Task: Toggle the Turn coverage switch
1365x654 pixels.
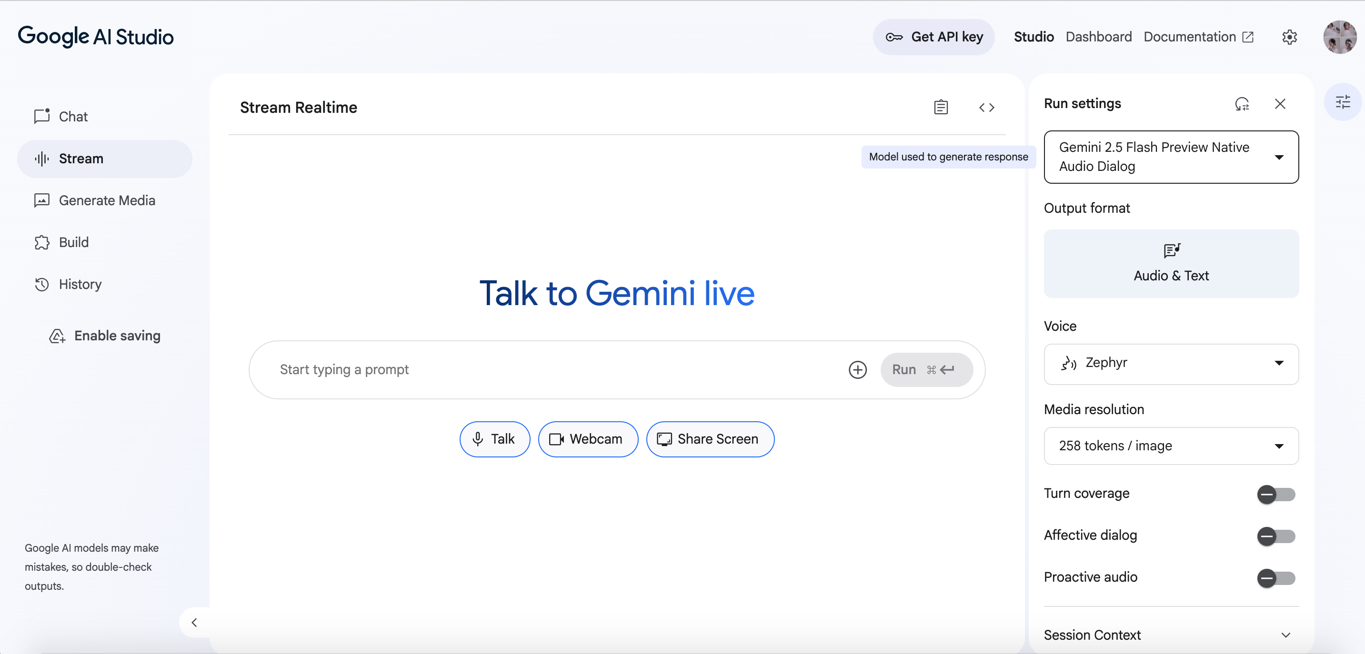Action: pyautogui.click(x=1276, y=495)
